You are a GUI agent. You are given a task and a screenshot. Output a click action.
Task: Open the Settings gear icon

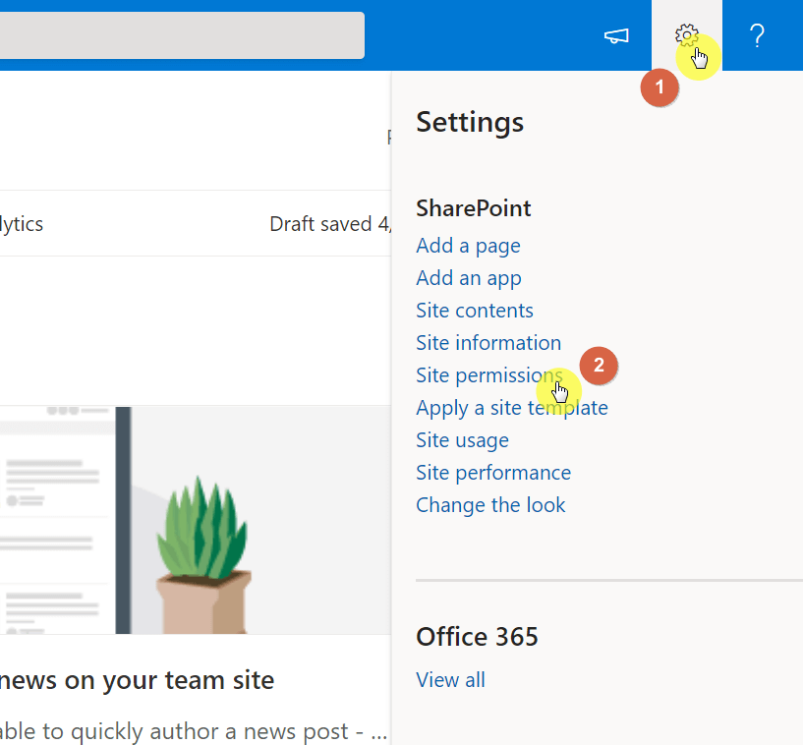tap(686, 35)
